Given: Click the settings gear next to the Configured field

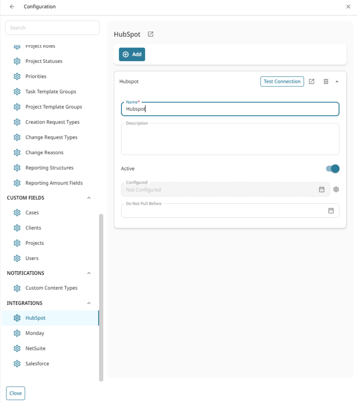Looking at the screenshot, I should pos(336,190).
